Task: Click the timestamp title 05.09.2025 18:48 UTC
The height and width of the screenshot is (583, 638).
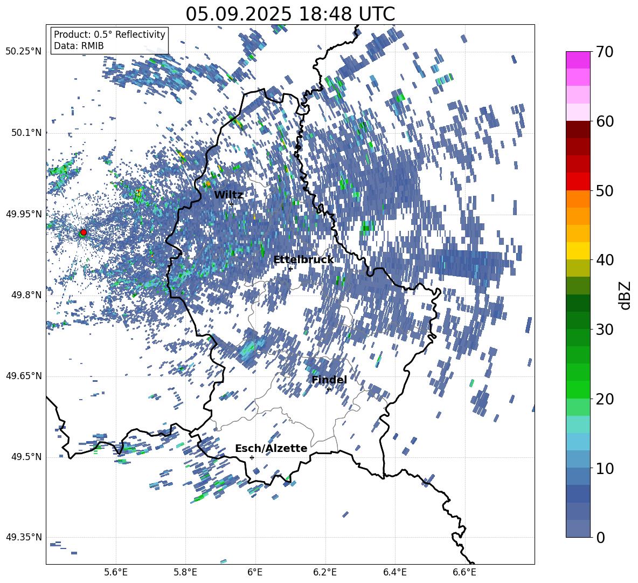Action: (x=290, y=14)
